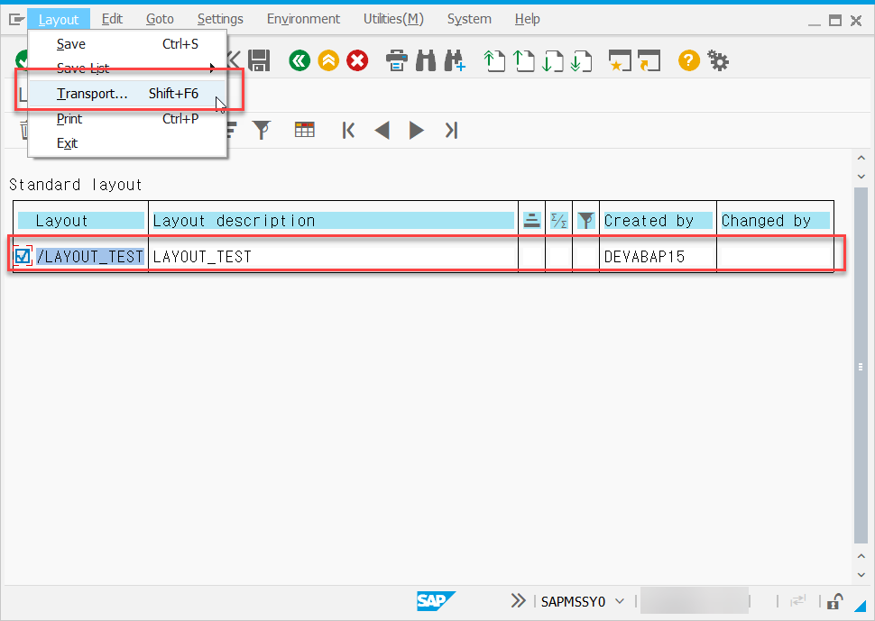Click the yellow Exit up-arrow icon
This screenshot has width=875, height=621.
click(x=328, y=60)
